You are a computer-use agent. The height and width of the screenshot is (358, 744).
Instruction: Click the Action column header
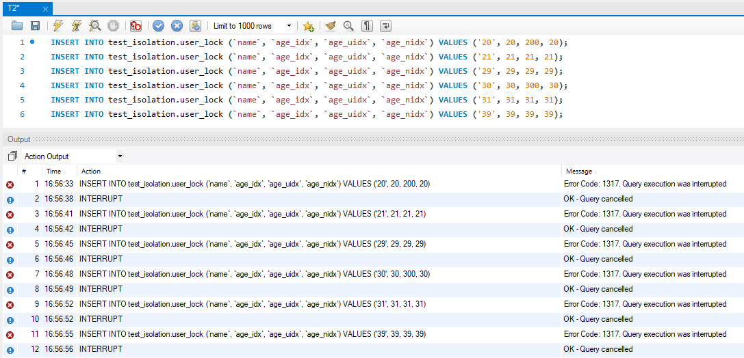point(91,171)
